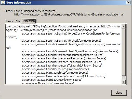Screen dimensions: 132x99
Task: Click the vertical scrollbar thumb
Action: [x=123, y=52]
